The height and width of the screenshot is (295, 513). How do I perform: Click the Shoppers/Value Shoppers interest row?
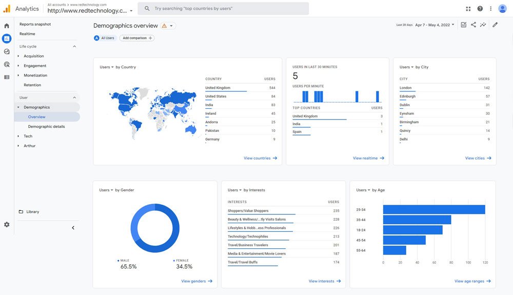pos(283,211)
